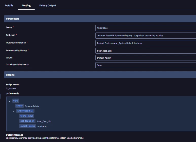Click the Script Result heading
196x142 pixels.
(13, 85)
